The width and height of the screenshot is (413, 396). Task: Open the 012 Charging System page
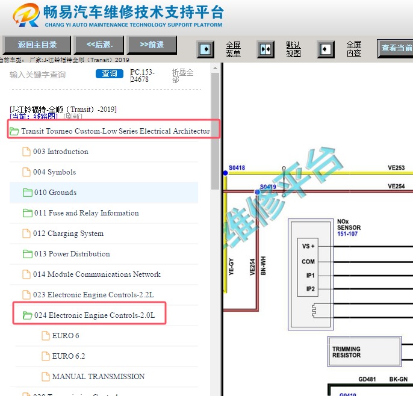(68, 234)
